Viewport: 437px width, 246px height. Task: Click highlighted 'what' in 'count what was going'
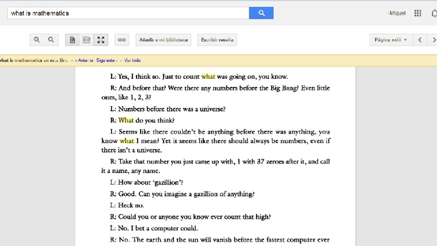208,77
